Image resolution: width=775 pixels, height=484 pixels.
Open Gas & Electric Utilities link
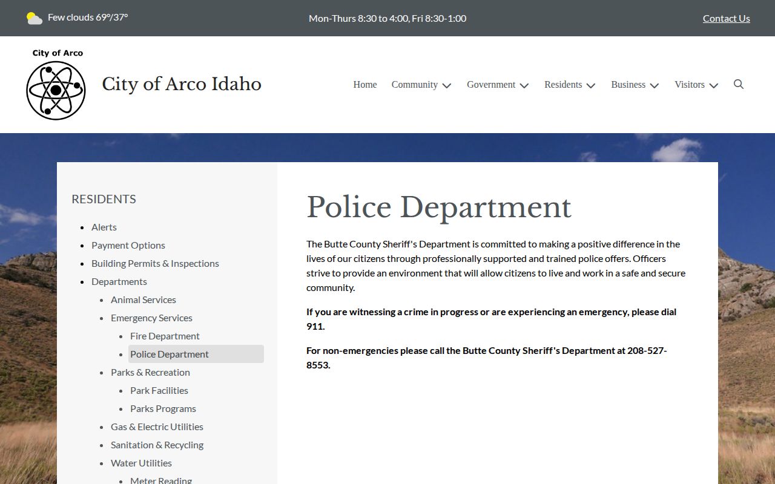point(157,427)
